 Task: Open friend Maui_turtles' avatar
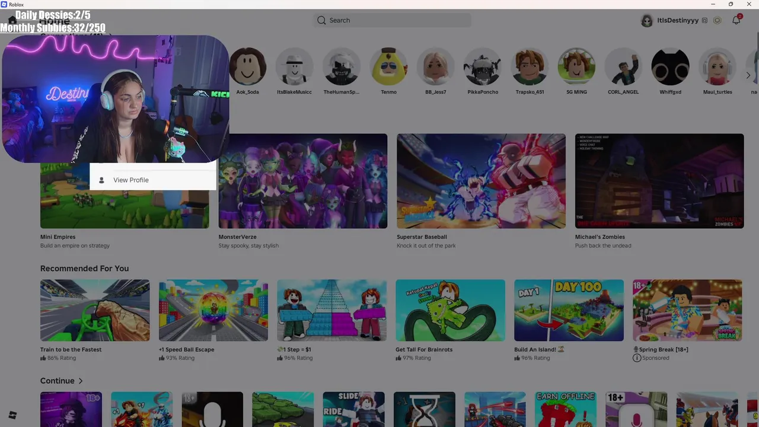click(x=717, y=66)
